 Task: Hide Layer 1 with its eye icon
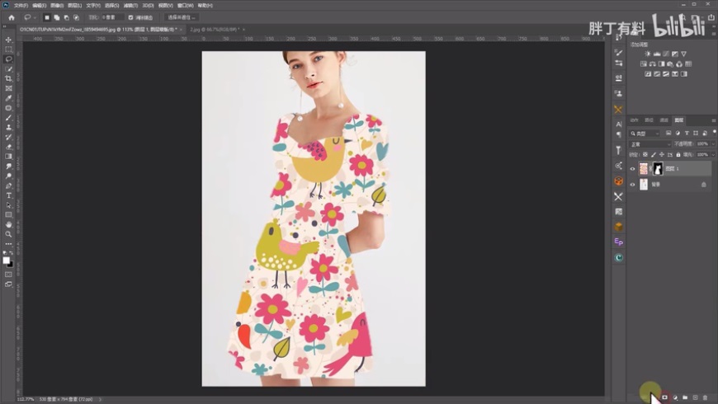(x=633, y=169)
